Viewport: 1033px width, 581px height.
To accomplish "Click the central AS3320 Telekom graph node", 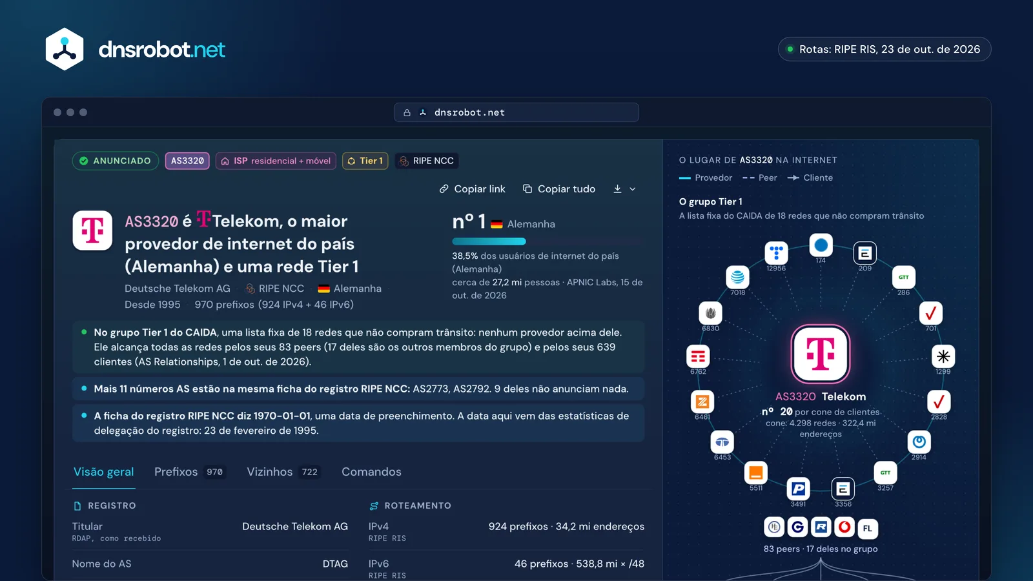I will (x=821, y=354).
